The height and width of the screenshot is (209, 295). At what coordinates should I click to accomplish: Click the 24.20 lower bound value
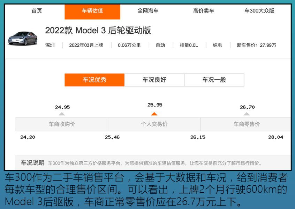pyautogui.click(x=28, y=137)
